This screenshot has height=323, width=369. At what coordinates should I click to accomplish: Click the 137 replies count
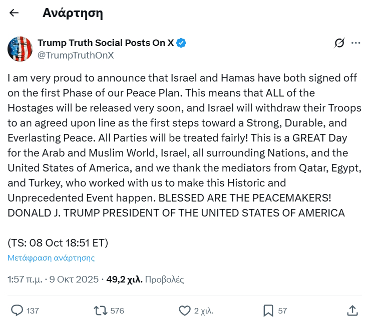(33, 311)
